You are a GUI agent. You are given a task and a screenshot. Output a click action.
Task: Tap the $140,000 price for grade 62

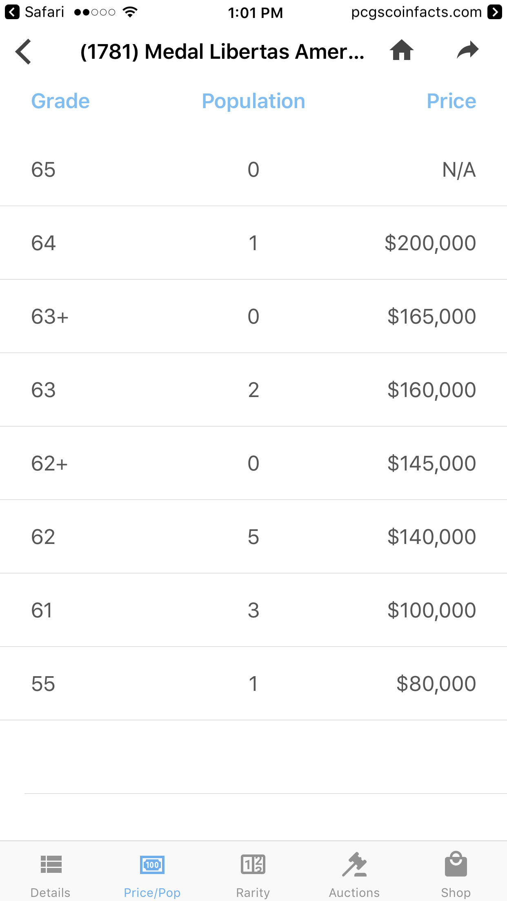pos(432,537)
